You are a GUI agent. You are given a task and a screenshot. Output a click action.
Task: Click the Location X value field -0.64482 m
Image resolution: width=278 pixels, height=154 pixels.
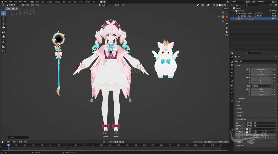261,69
